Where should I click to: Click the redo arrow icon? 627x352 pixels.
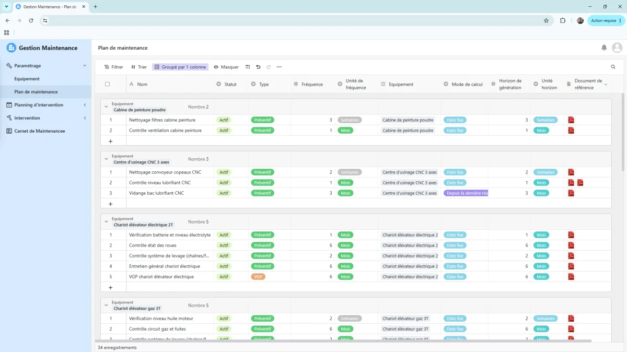click(x=269, y=67)
